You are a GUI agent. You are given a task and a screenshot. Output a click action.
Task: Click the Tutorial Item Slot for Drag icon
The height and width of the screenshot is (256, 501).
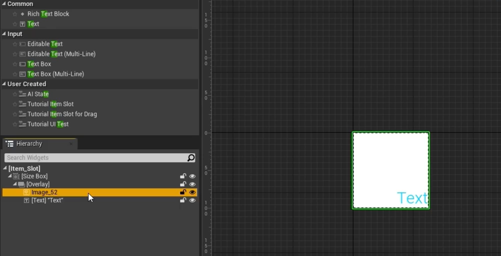(23, 114)
